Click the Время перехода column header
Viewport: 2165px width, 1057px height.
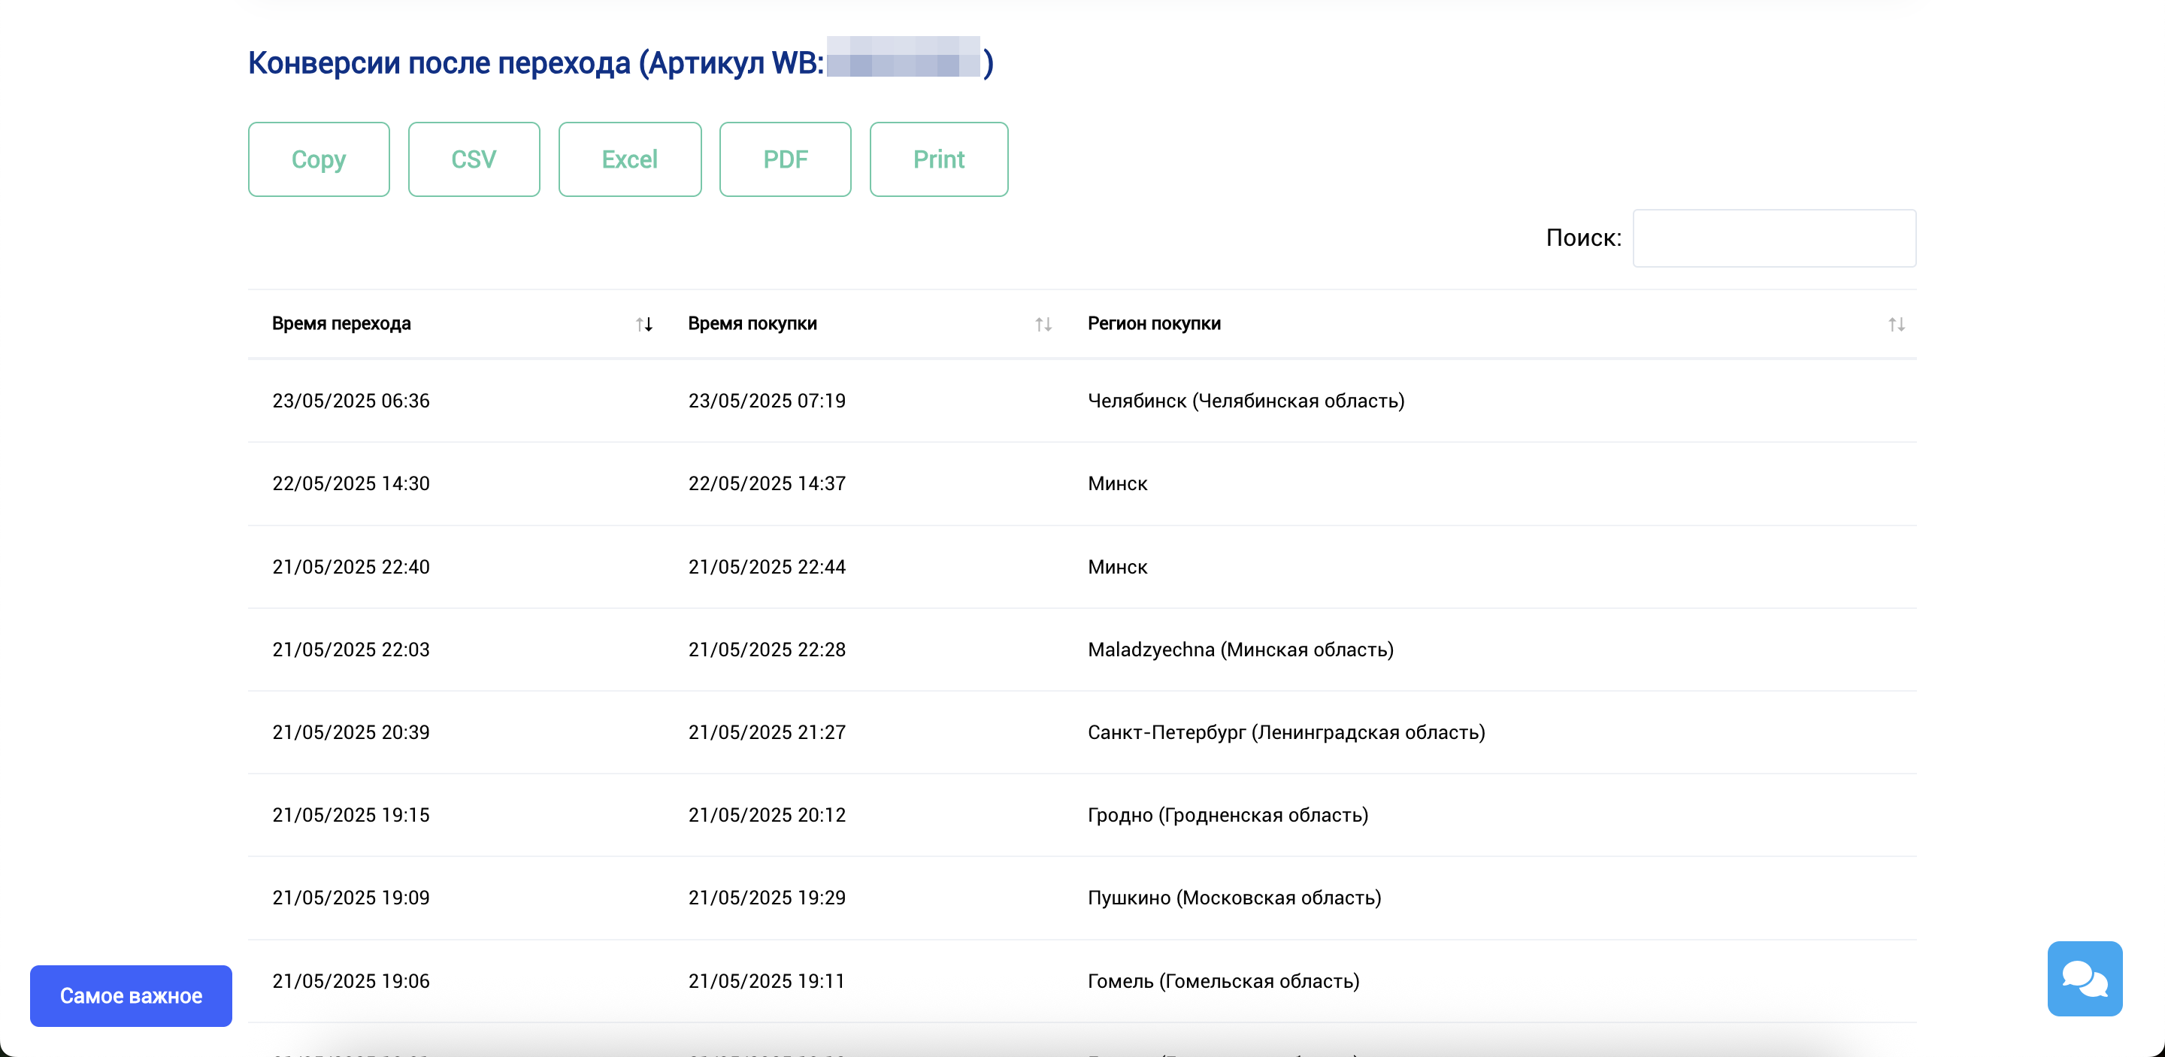(x=341, y=323)
